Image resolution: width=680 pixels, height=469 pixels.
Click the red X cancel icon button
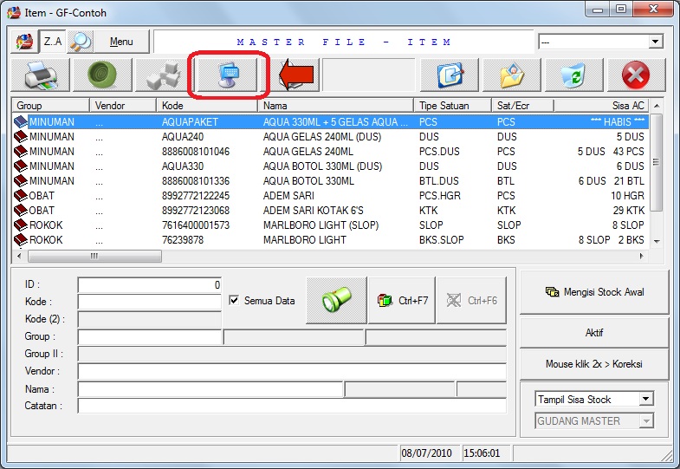[636, 75]
